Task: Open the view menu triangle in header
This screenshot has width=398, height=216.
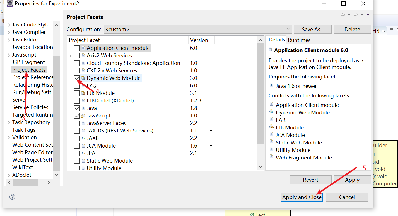Action: tap(368, 15)
